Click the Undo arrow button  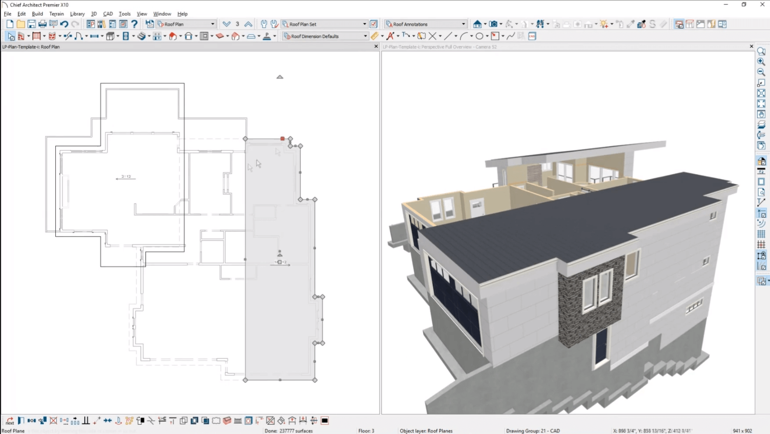64,24
